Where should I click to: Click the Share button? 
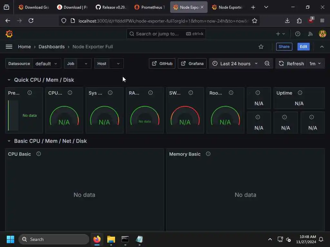point(284,47)
